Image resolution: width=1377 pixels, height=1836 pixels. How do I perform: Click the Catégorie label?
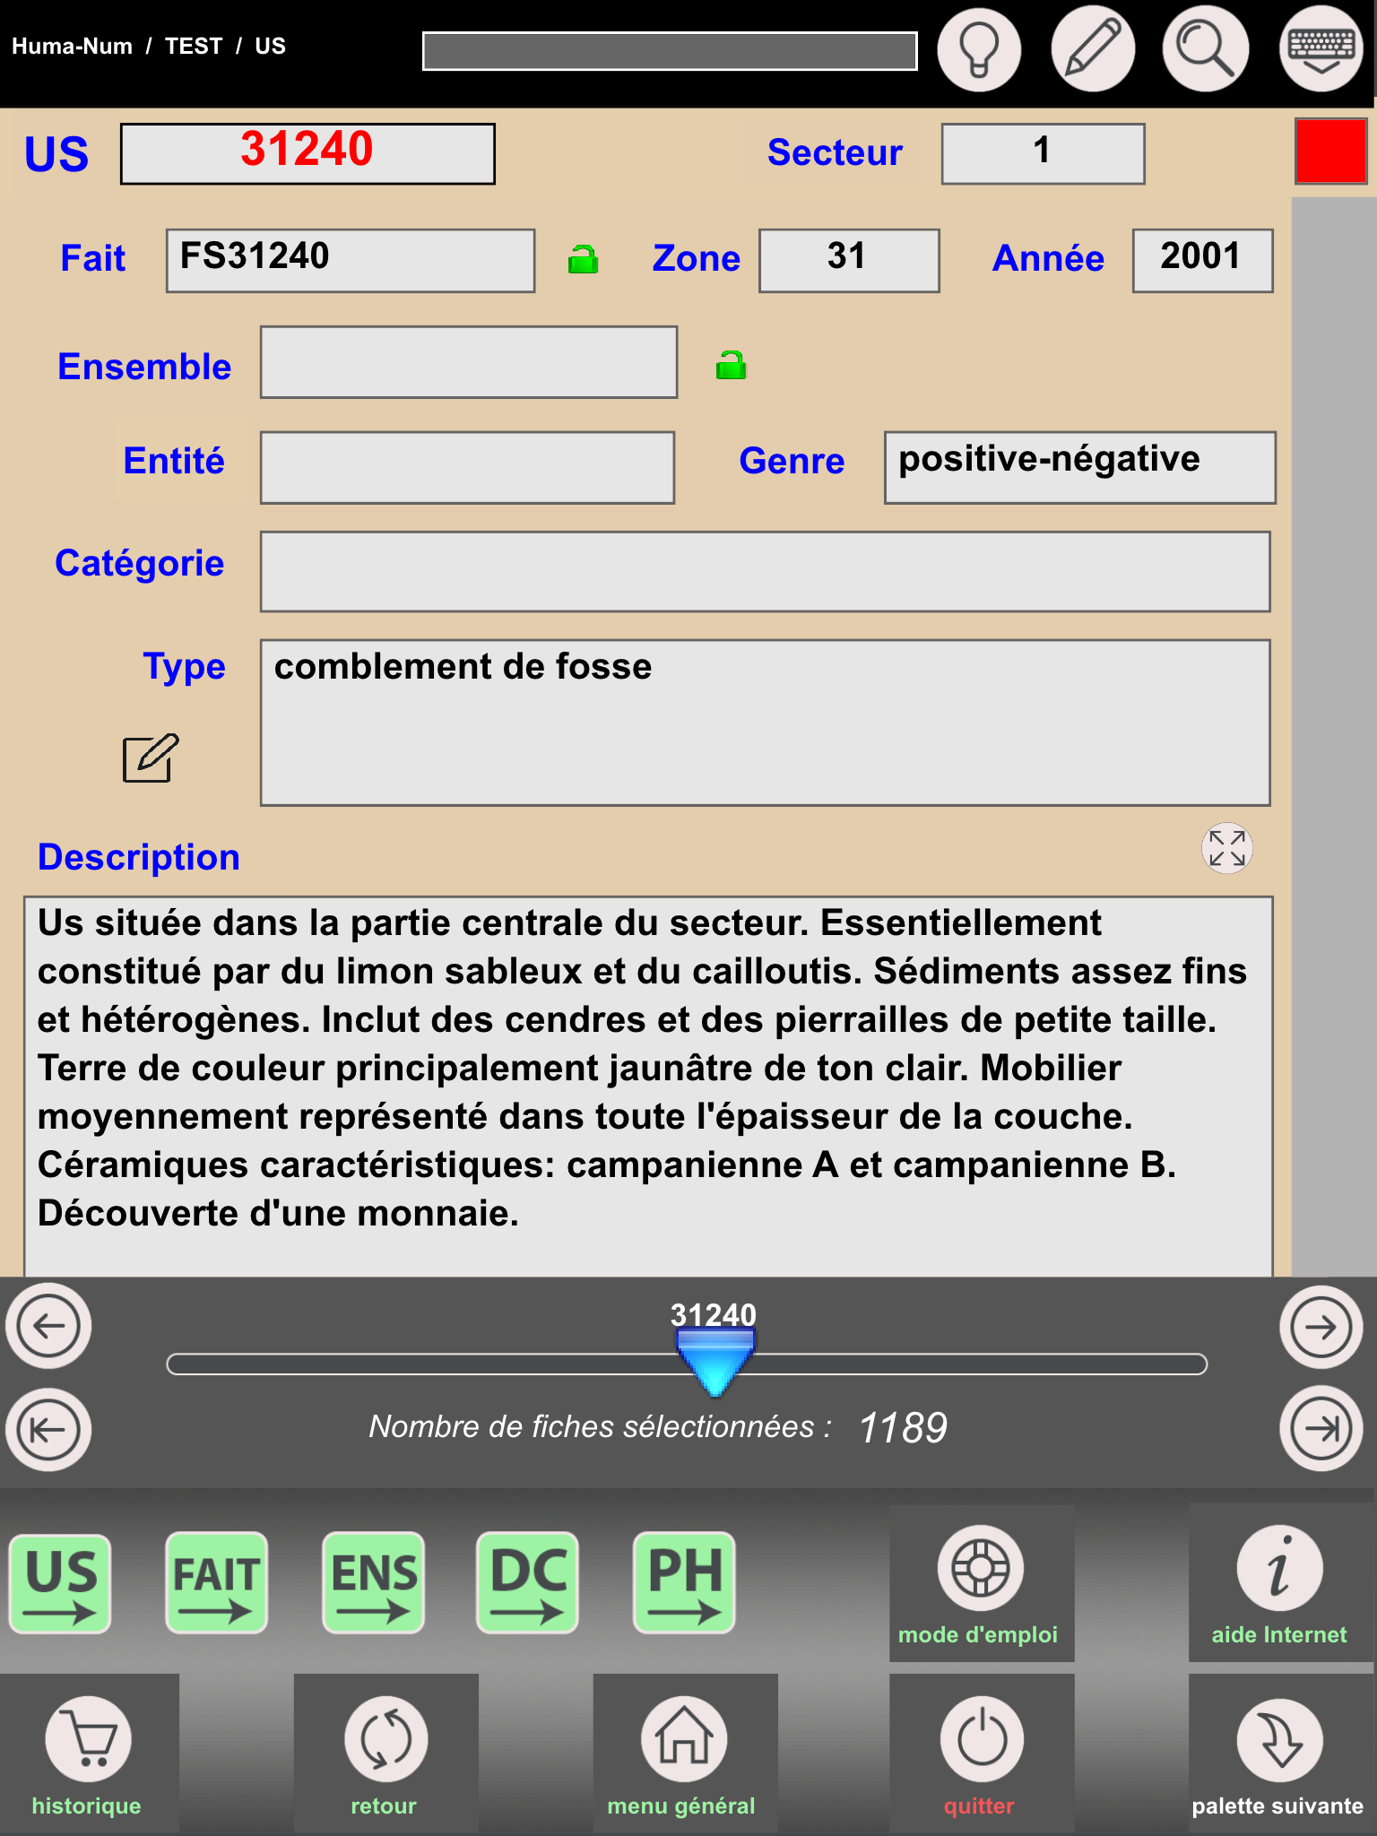[139, 565]
